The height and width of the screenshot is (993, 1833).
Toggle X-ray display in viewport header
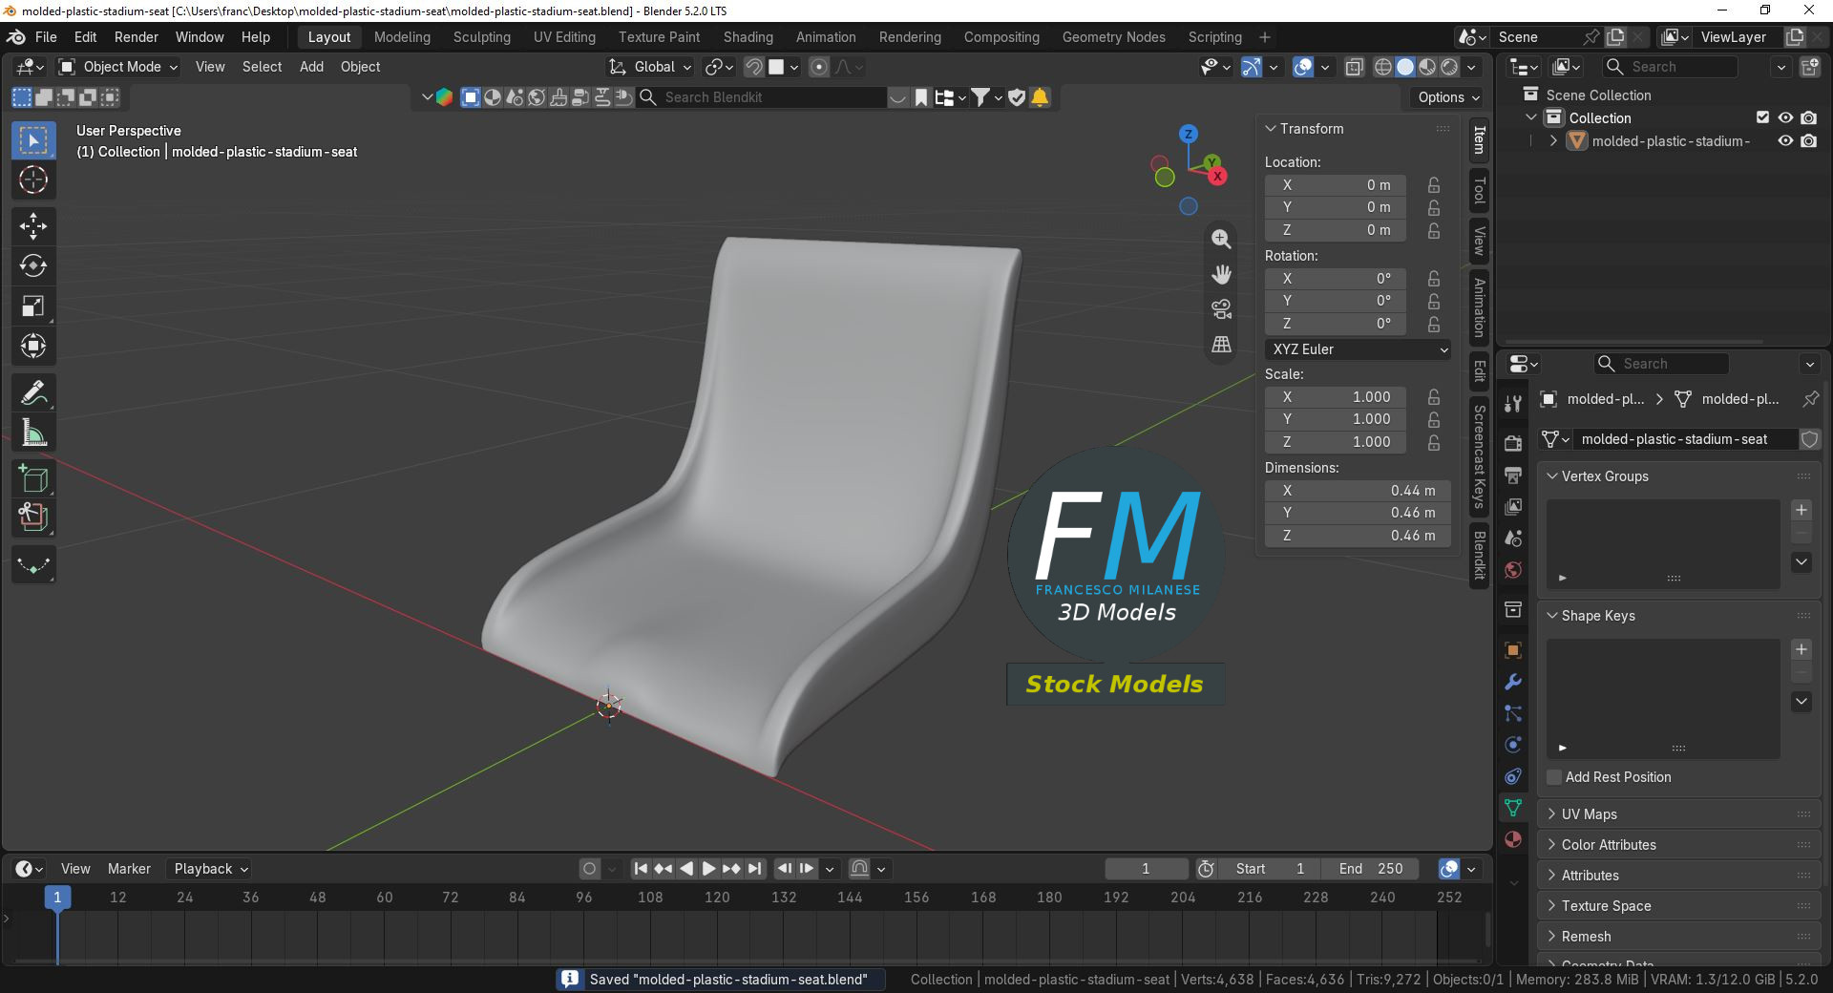[x=1354, y=67]
